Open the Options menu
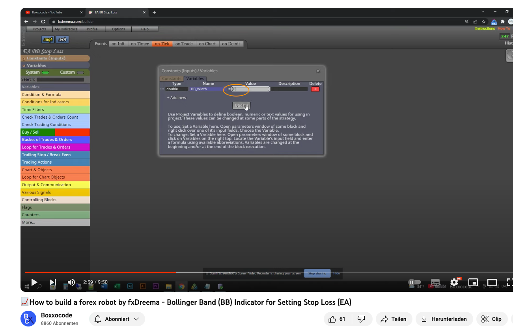Viewport: 513px width, 332px height. (118, 29)
